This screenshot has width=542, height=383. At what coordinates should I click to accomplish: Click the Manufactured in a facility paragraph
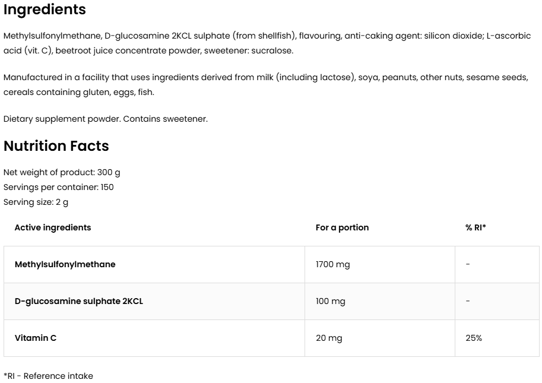point(265,78)
